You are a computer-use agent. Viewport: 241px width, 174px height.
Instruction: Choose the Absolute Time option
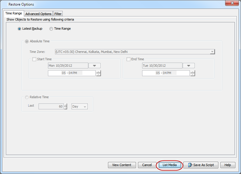(27, 41)
